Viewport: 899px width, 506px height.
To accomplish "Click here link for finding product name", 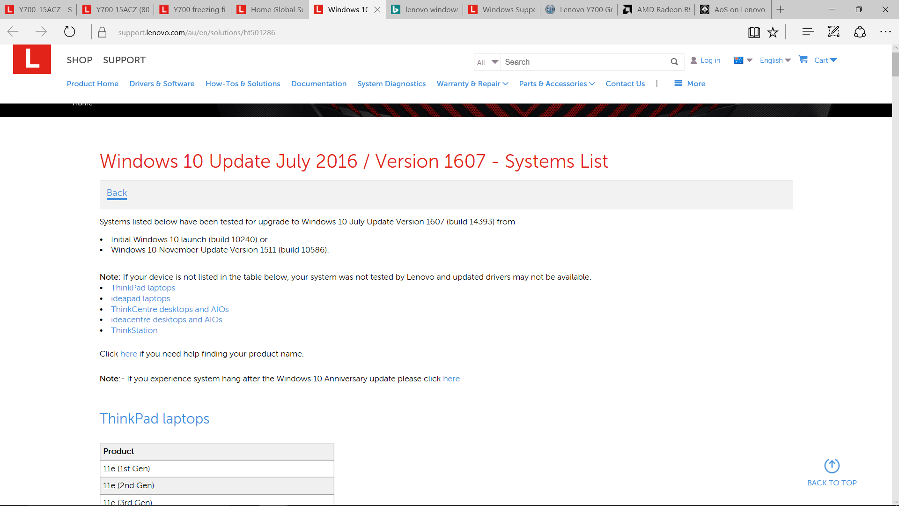I will [x=129, y=354].
